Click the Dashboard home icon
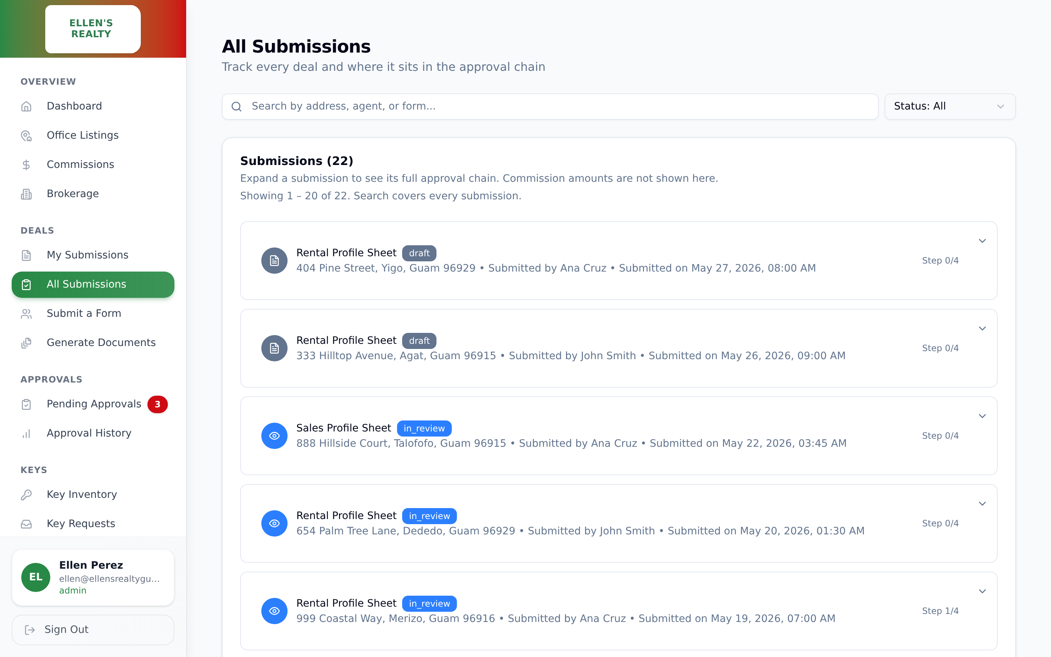The image size is (1051, 657). (x=27, y=107)
